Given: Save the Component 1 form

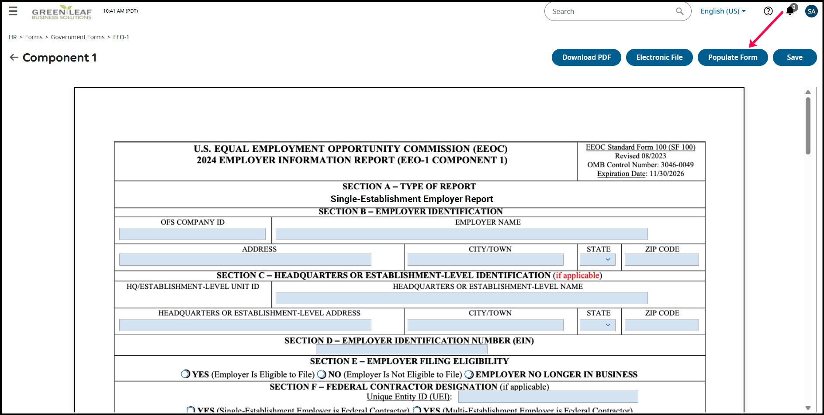Looking at the screenshot, I should click(x=795, y=57).
